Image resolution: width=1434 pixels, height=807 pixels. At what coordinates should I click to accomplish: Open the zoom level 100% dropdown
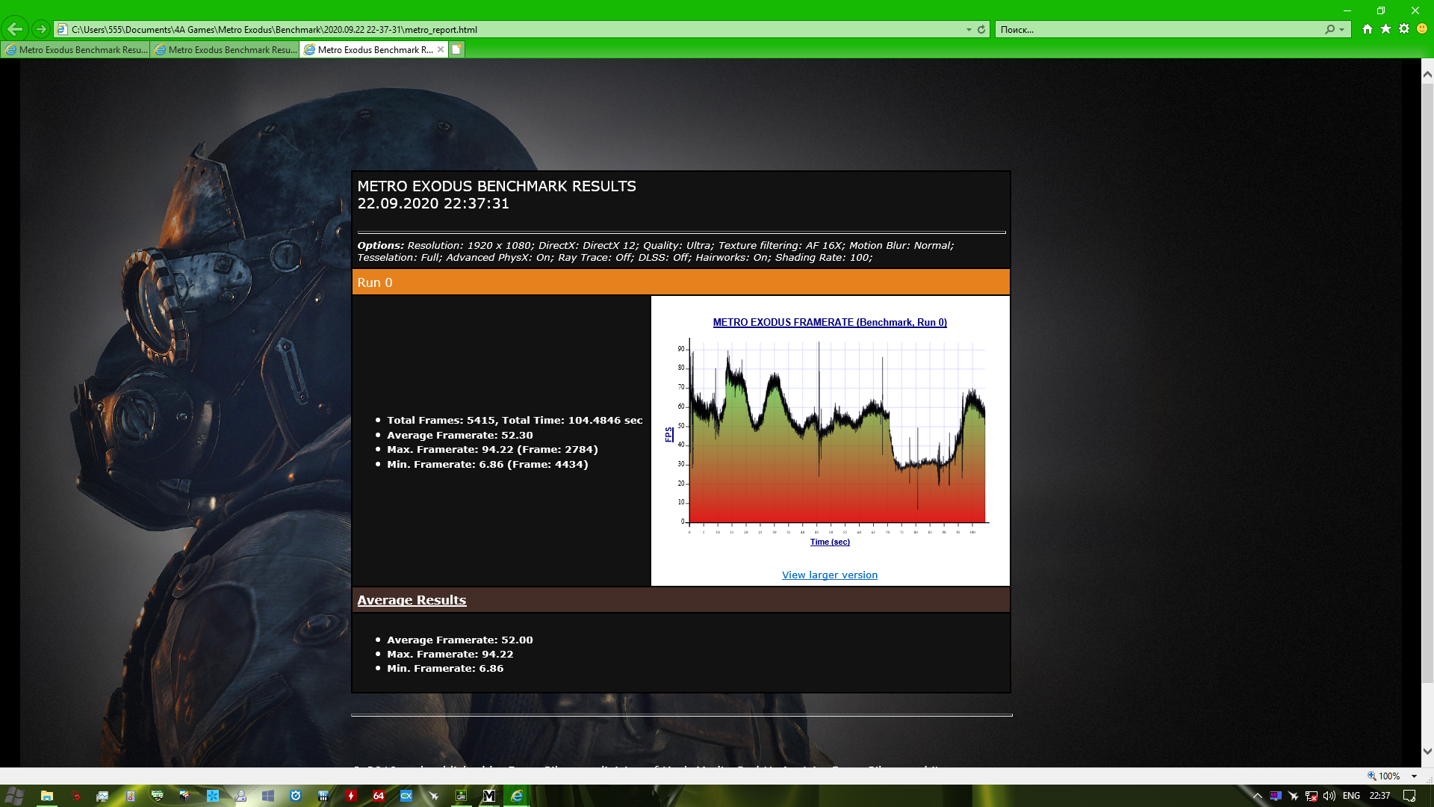(x=1414, y=776)
